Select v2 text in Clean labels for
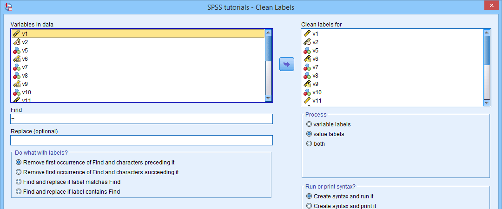The width and height of the screenshot is (502, 209). (x=315, y=42)
